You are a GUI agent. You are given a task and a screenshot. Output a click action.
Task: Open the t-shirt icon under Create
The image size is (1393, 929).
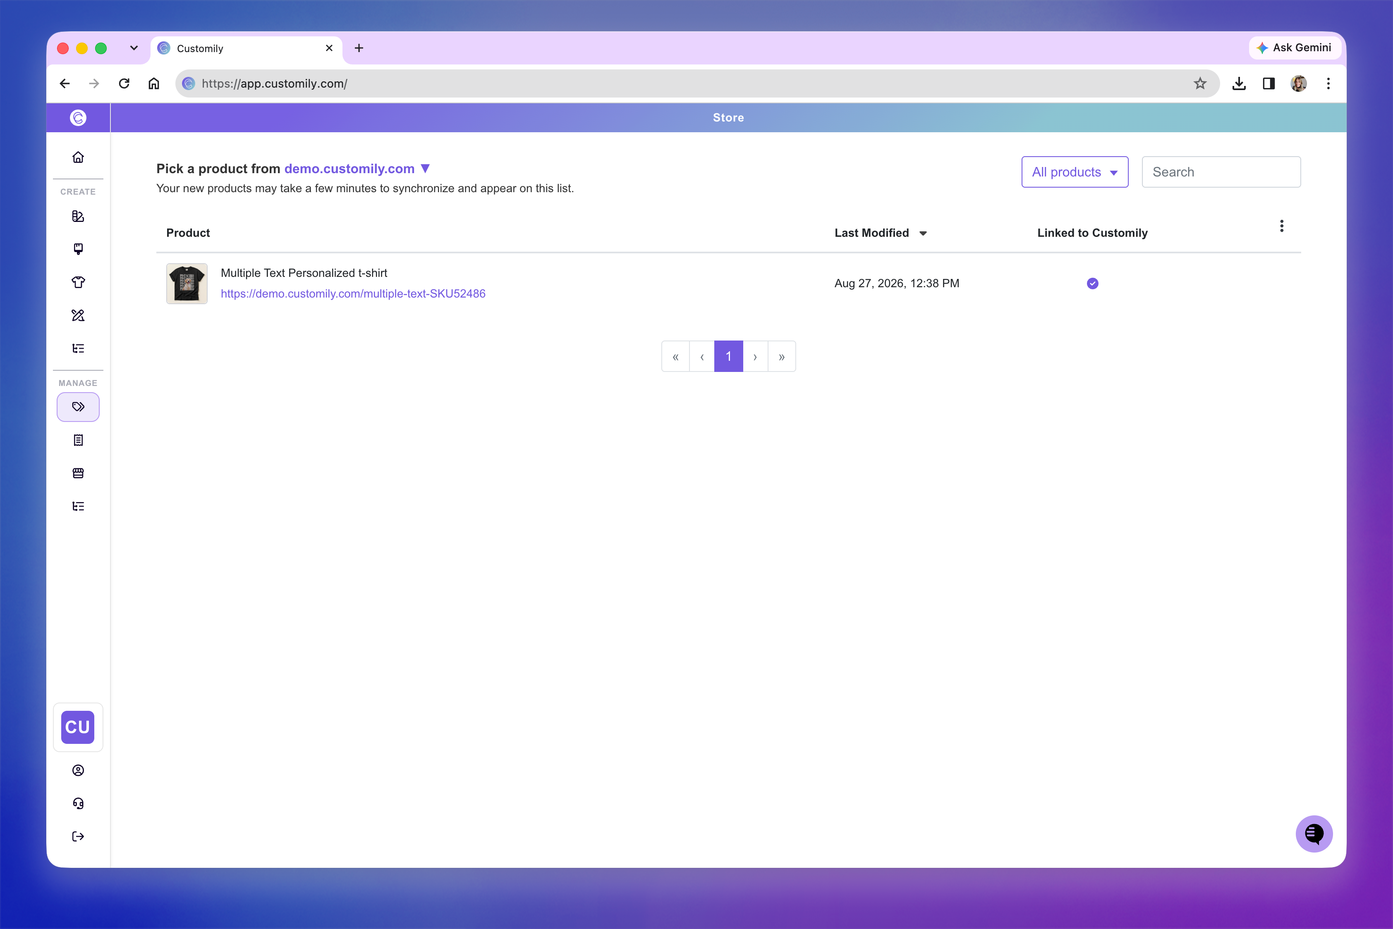[x=78, y=282]
